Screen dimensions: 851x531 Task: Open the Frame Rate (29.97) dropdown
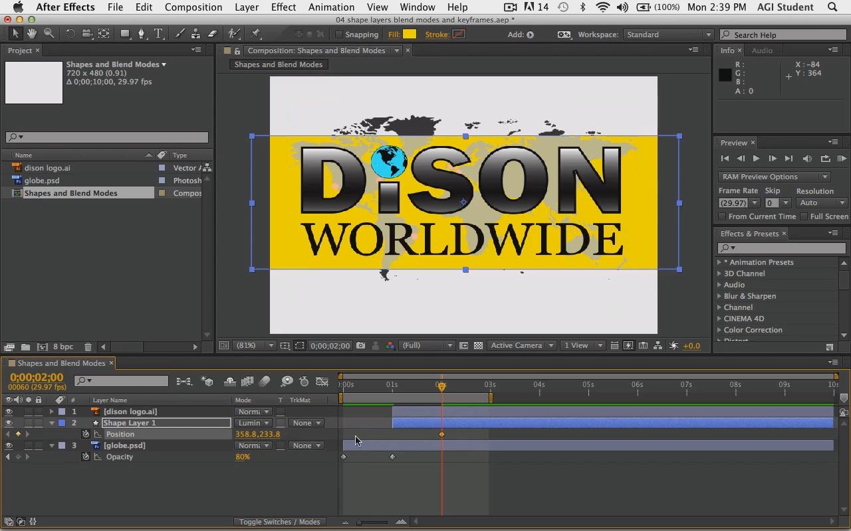click(739, 203)
